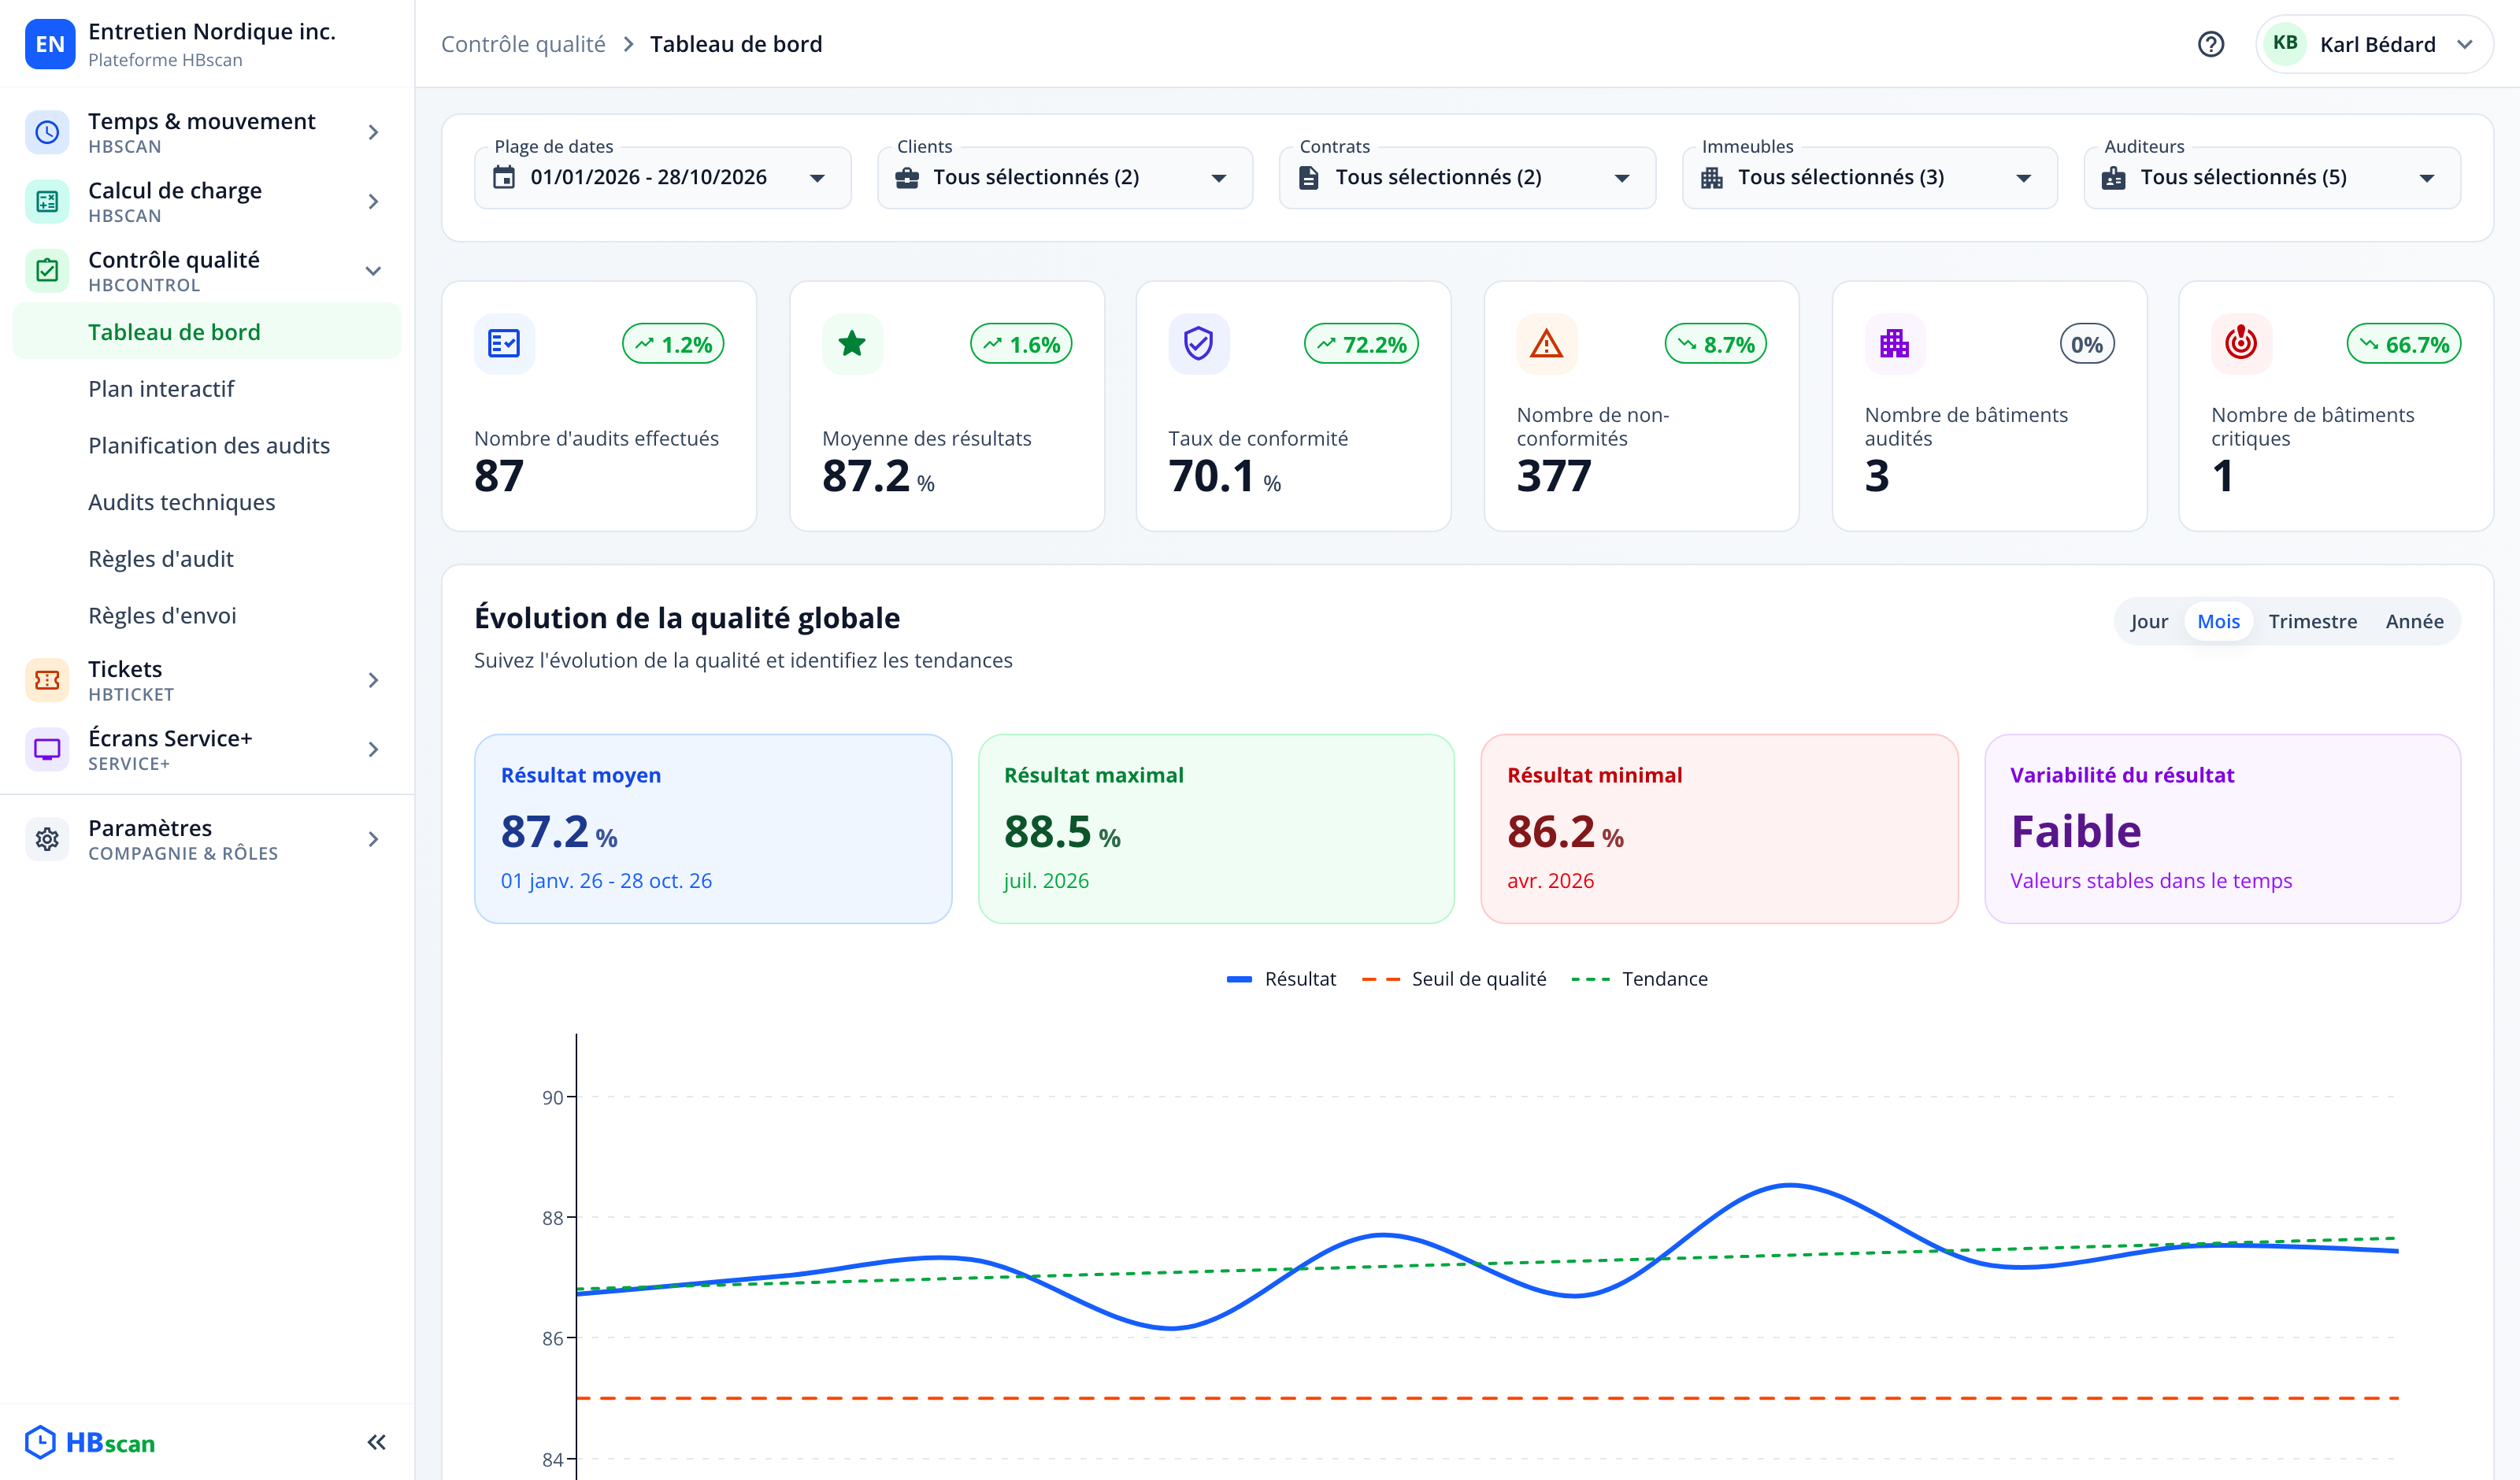Image resolution: width=2520 pixels, height=1480 pixels.
Task: Click the green star Moyenne des résultats icon
Action: point(852,344)
